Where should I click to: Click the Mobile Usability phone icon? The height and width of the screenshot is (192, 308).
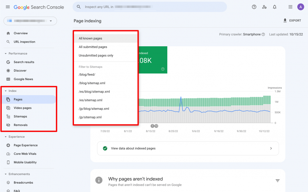point(8,162)
